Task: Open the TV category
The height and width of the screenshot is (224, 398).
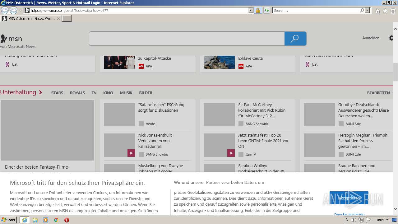Action: (x=94, y=93)
